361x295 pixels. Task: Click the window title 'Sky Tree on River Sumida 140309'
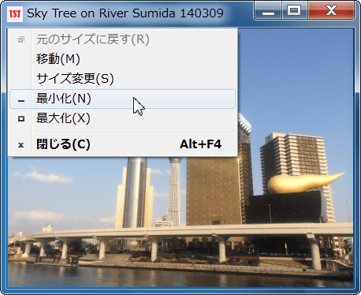125,13
